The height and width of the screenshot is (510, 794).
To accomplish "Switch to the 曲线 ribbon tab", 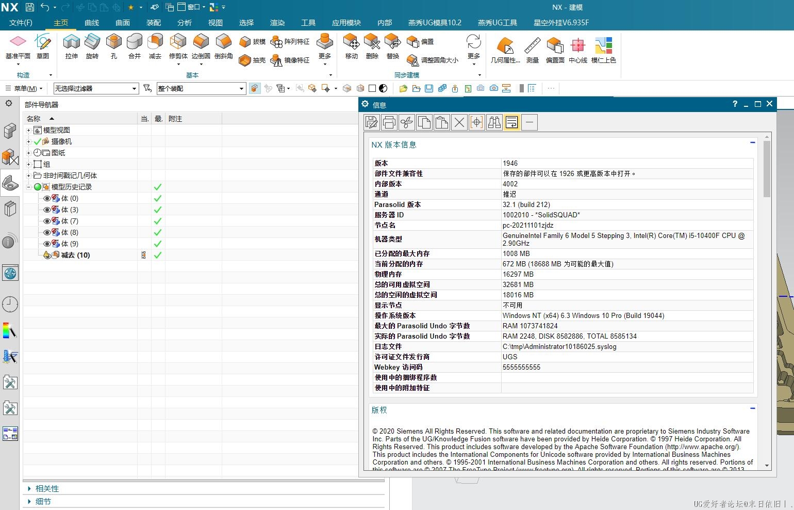I will click(92, 23).
